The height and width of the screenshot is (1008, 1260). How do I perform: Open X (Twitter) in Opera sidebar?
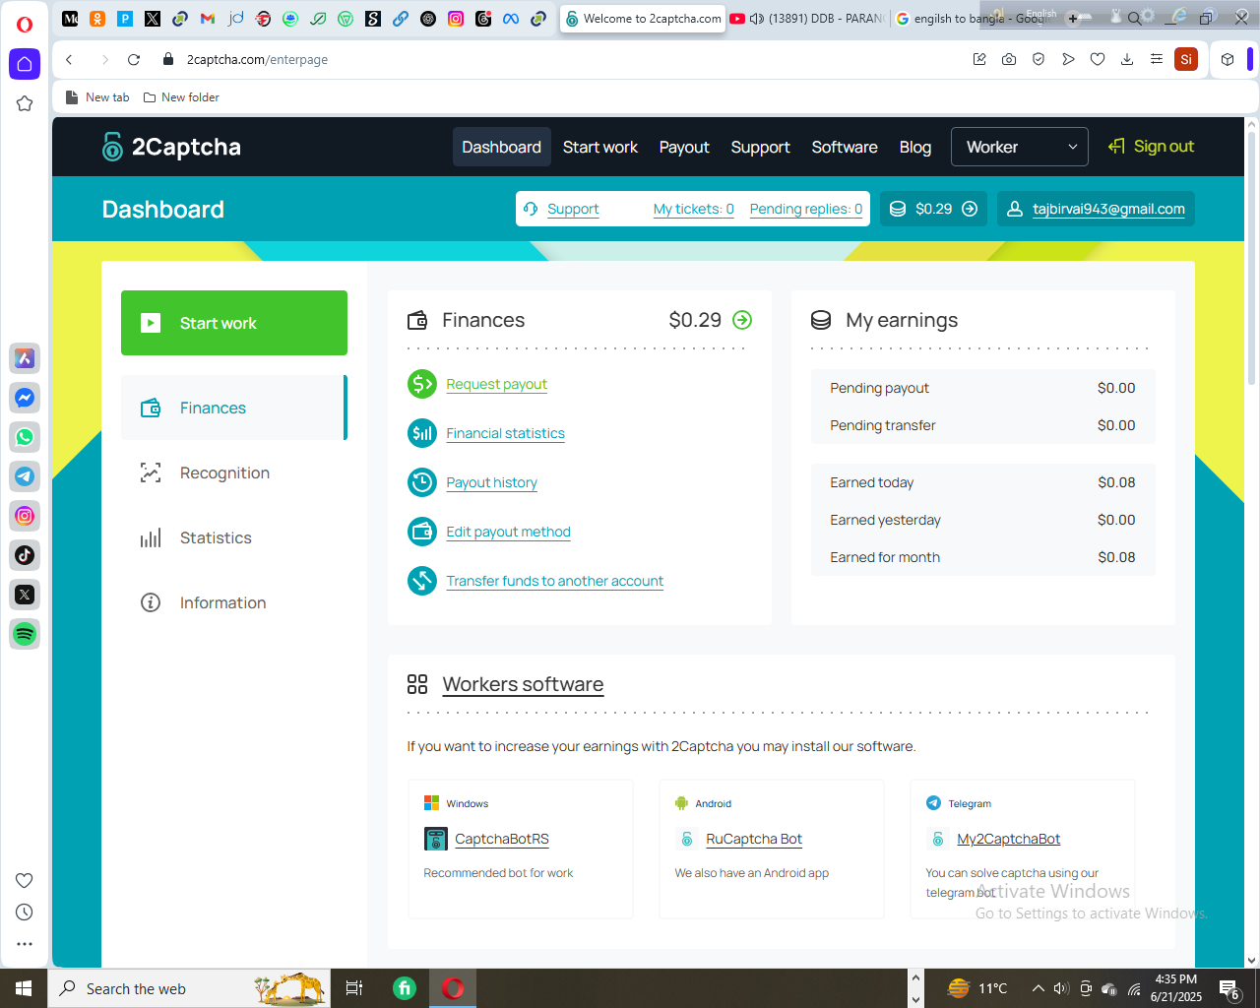pyautogui.click(x=25, y=595)
